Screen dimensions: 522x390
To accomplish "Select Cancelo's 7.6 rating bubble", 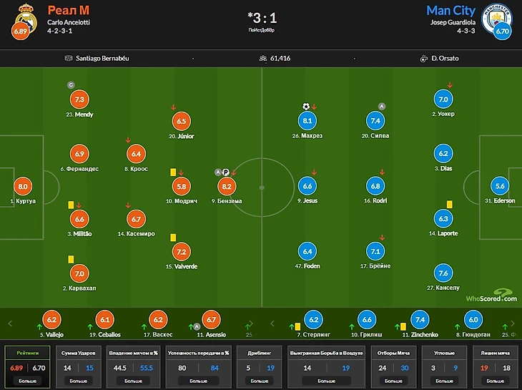I will (443, 273).
